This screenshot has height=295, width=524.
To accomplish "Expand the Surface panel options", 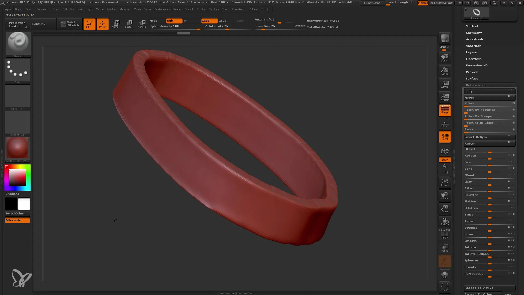I will [x=472, y=78].
